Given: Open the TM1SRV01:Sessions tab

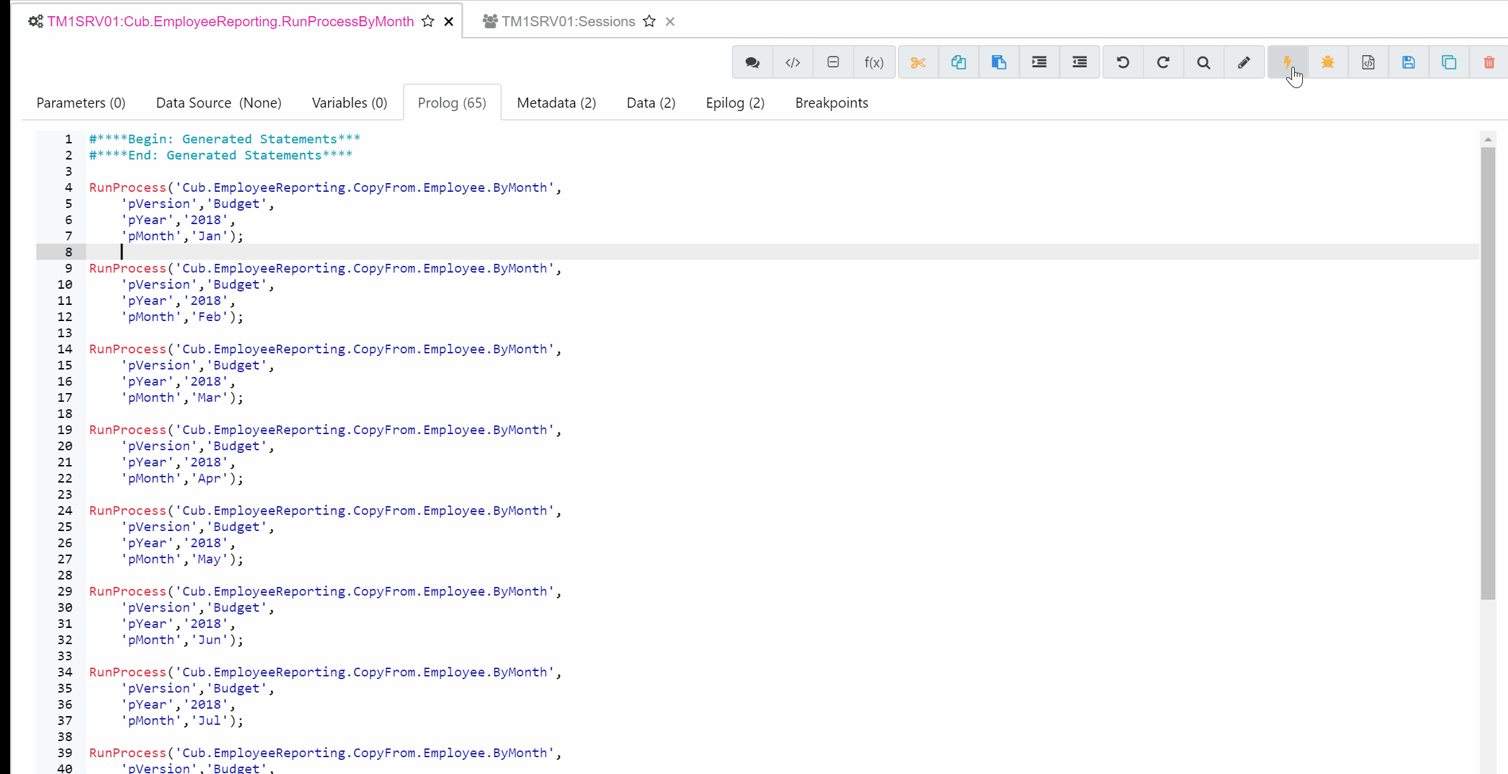Looking at the screenshot, I should tap(568, 22).
